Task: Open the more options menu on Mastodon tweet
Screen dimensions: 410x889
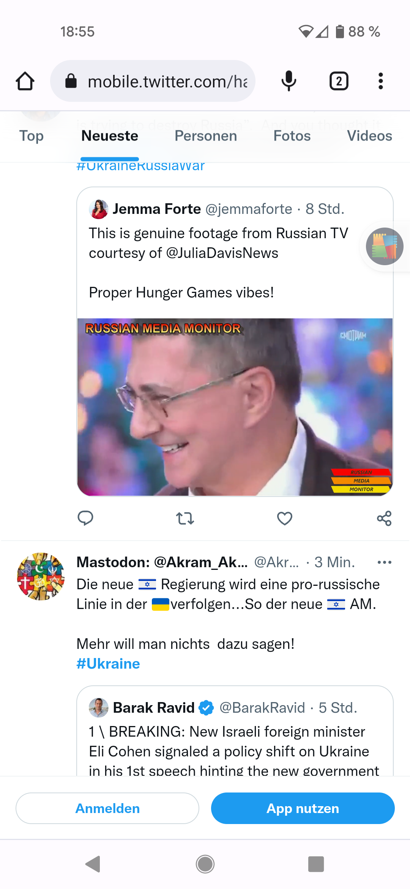Action: click(x=385, y=562)
